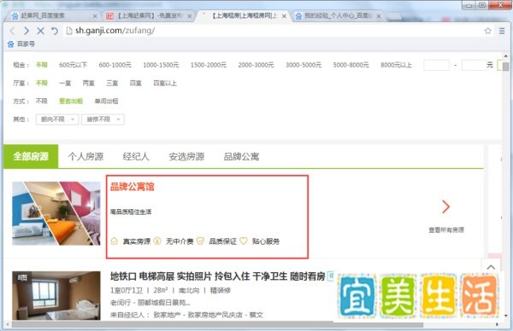This screenshot has height=331, width=513.
Task: Switch to the 我的经验_个人中心 tab
Action: pos(338,15)
